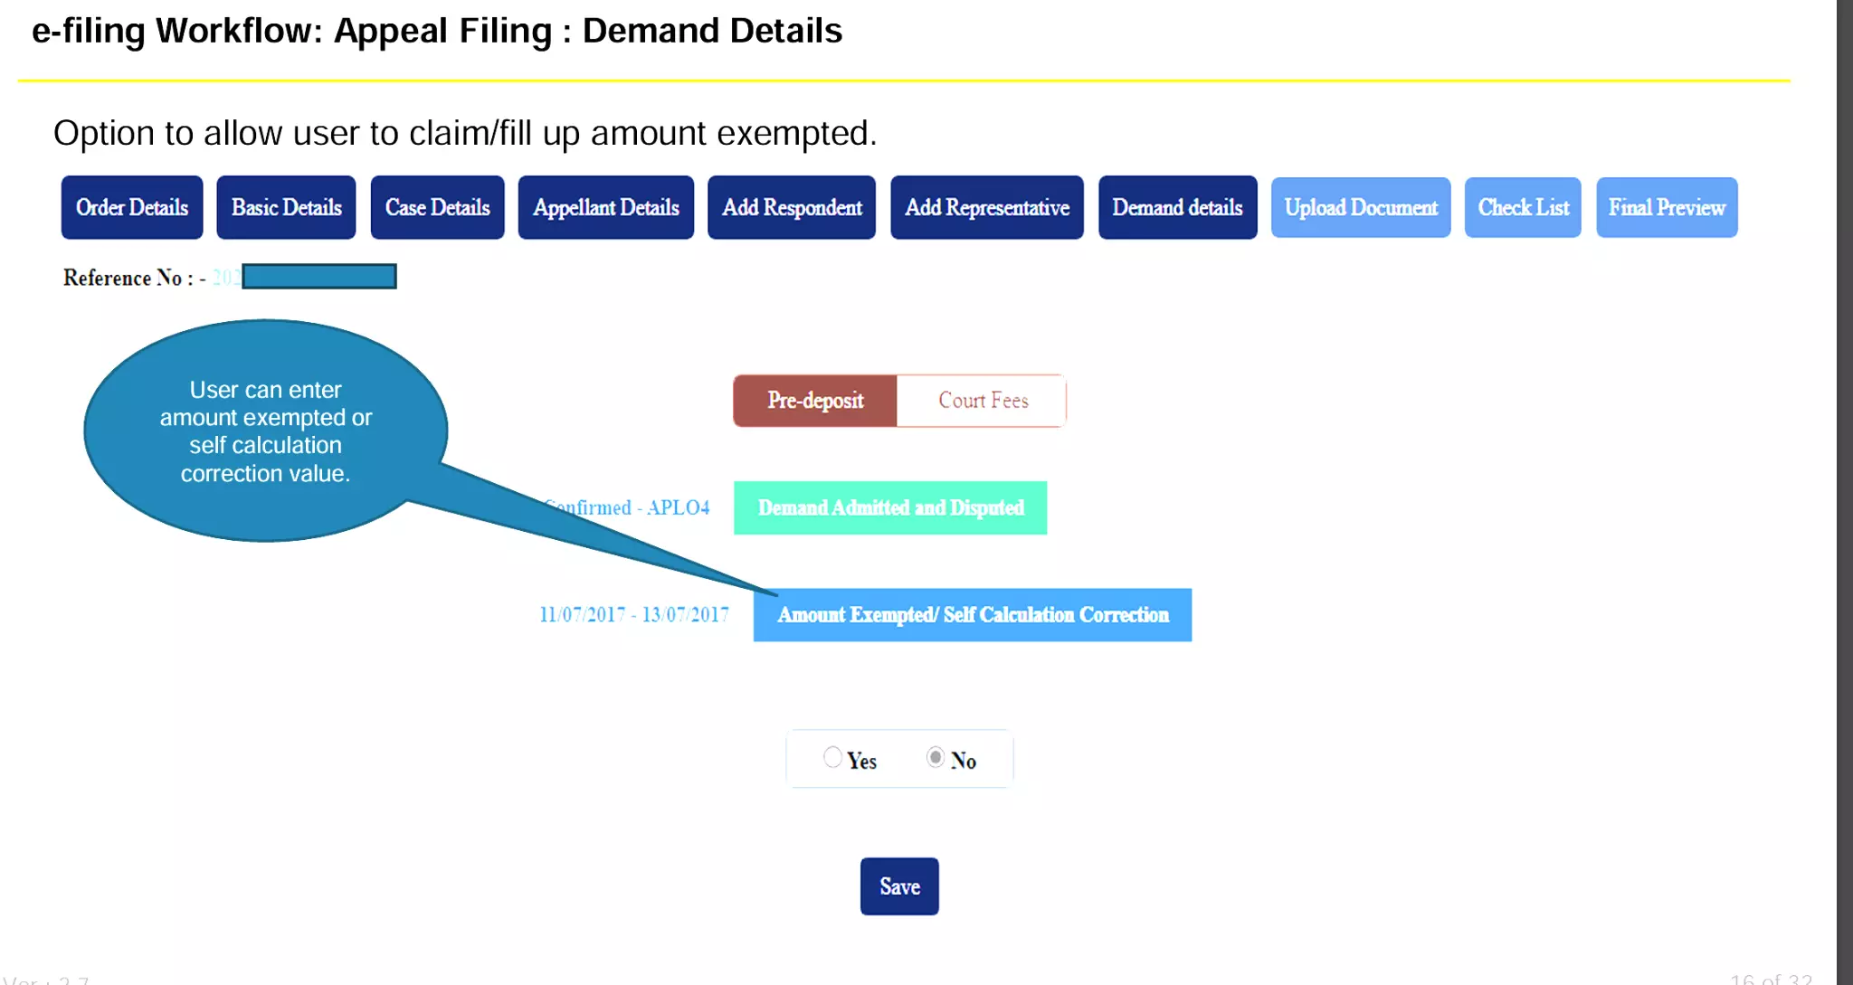Open Add Respondent step

792,207
